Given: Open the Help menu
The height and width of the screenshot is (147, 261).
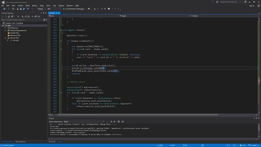Looking at the screenshot, I should pos(77,5).
